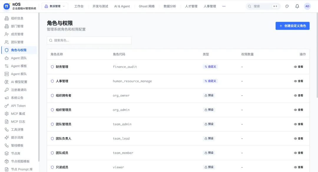Click the finance_audit role code
Screen dimensions: 318x172
coord(125,67)
